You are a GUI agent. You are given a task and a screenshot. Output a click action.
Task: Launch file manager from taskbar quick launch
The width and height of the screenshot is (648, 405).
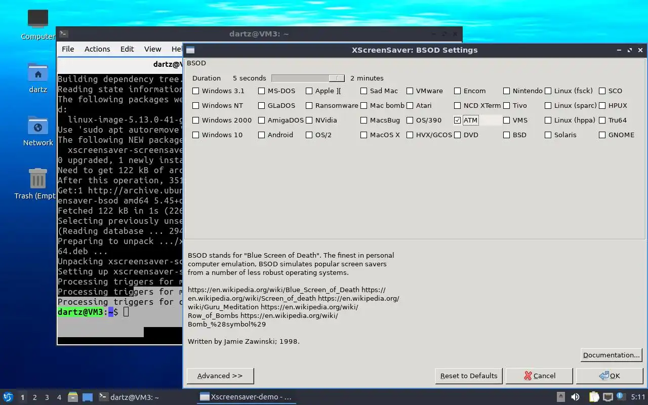click(x=73, y=397)
